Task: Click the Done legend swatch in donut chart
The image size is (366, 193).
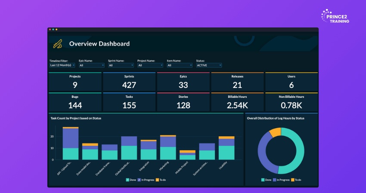Action: [263, 180]
